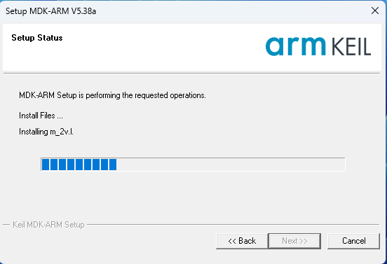
Task: Click the filled blue portion of progress bar
Action: pos(79,165)
